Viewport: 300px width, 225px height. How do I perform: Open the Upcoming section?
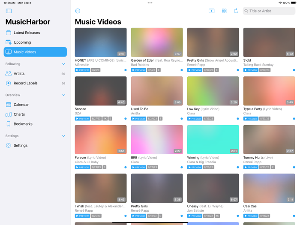tap(35, 42)
